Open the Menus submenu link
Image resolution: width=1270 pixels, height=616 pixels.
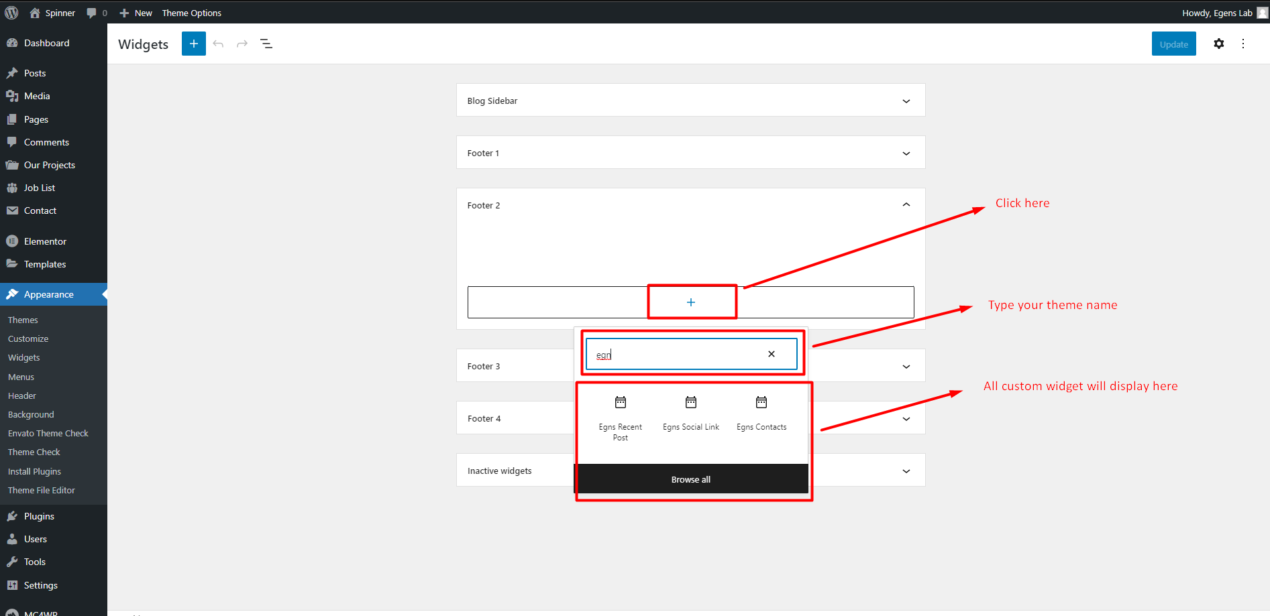pos(21,377)
